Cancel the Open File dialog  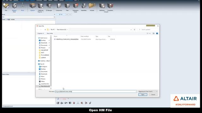coord(153,94)
